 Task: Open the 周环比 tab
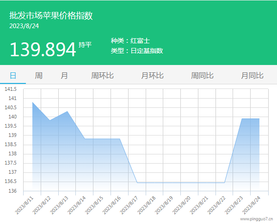tap(103, 76)
